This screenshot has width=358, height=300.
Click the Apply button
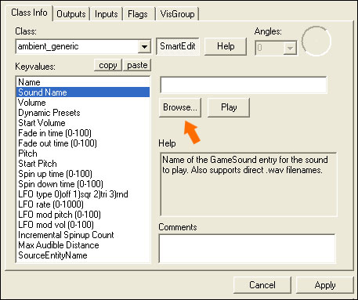coord(325,285)
